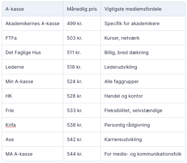Click the 'Personlig rådgivning' cell

[x=127, y=125]
